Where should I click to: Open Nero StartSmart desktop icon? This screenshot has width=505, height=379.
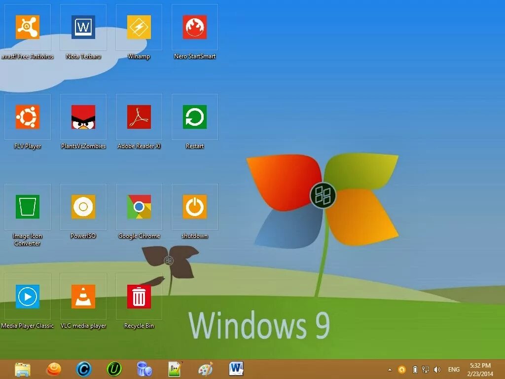click(x=195, y=27)
